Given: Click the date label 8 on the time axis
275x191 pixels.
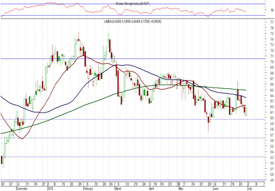Looking at the screenshot, I should click(x=55, y=184).
